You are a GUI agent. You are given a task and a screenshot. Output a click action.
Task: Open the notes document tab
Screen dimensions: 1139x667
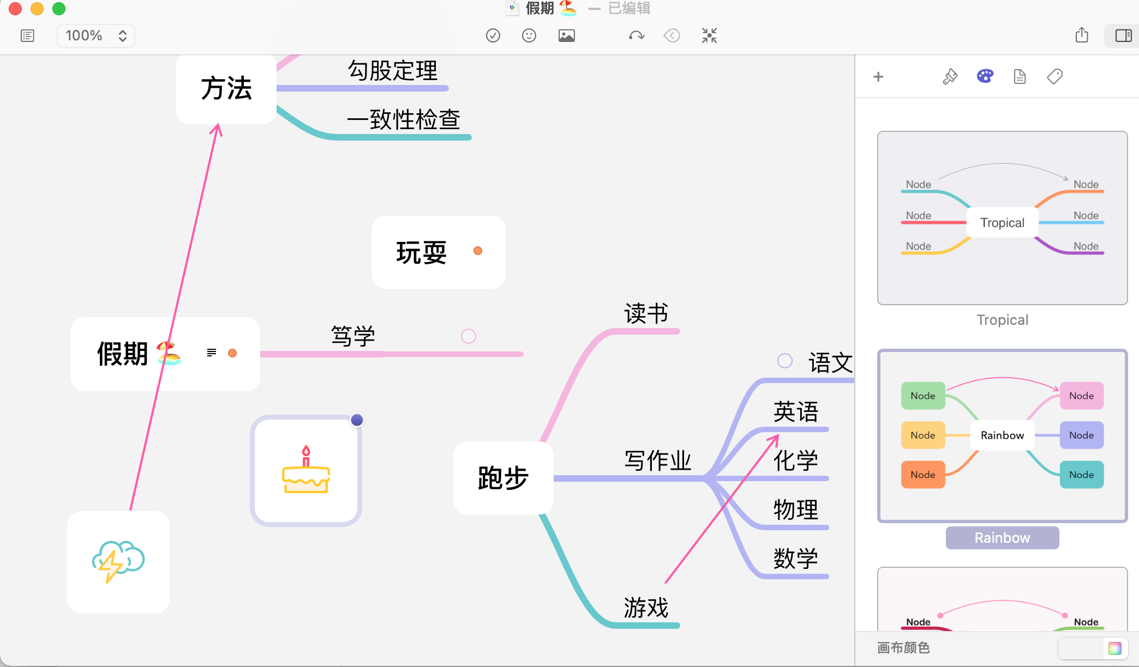click(x=1020, y=77)
